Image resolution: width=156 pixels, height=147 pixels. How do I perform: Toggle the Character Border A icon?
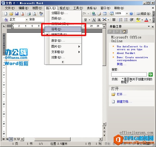(94, 20)
